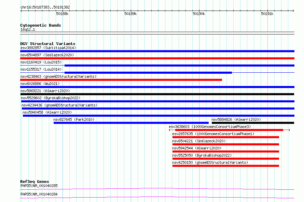This screenshot has height=202, width=304.
Task: Click the 50191k ruler mark
Action: pyautogui.click(x=267, y=14)
